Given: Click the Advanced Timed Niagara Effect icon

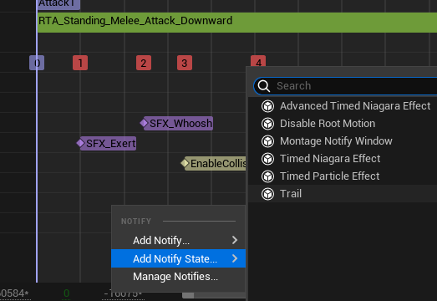Looking at the screenshot, I should tap(268, 106).
